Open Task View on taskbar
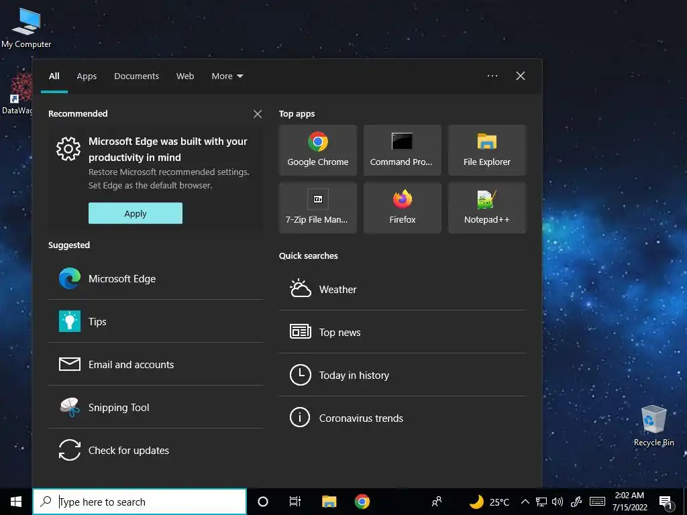This screenshot has width=687, height=515. [x=295, y=502]
